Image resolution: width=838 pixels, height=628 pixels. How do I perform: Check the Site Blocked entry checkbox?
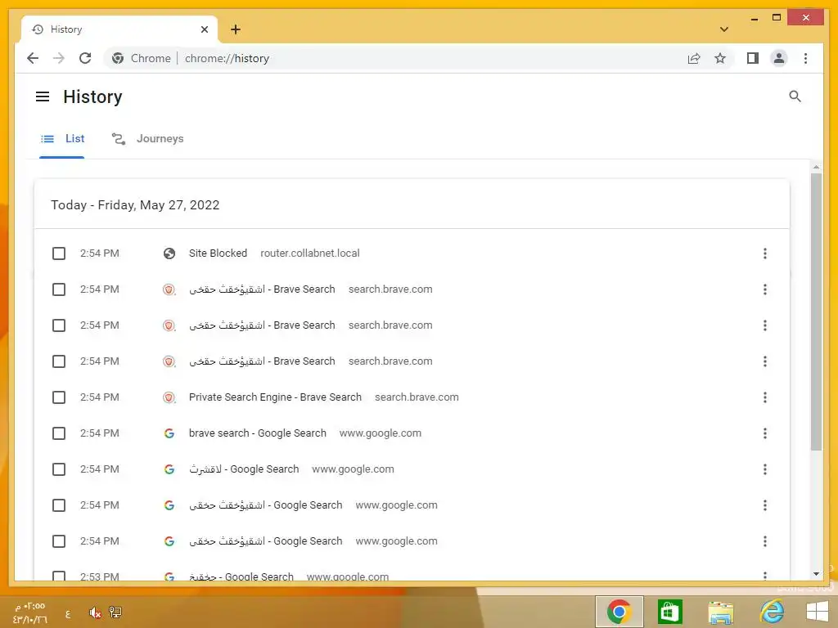59,253
